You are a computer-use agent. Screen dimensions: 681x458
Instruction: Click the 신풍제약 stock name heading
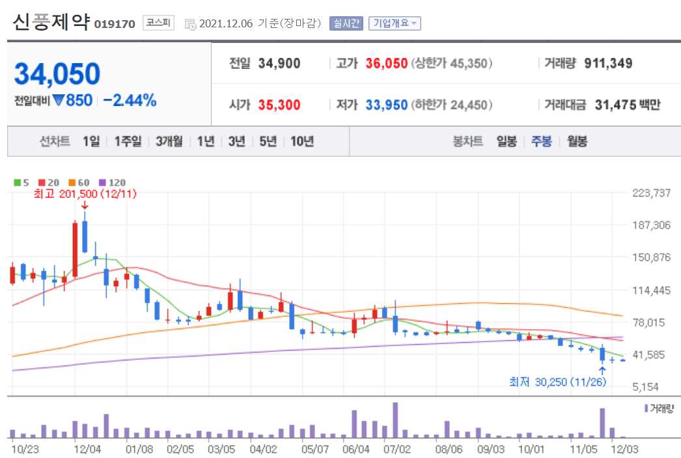point(51,21)
